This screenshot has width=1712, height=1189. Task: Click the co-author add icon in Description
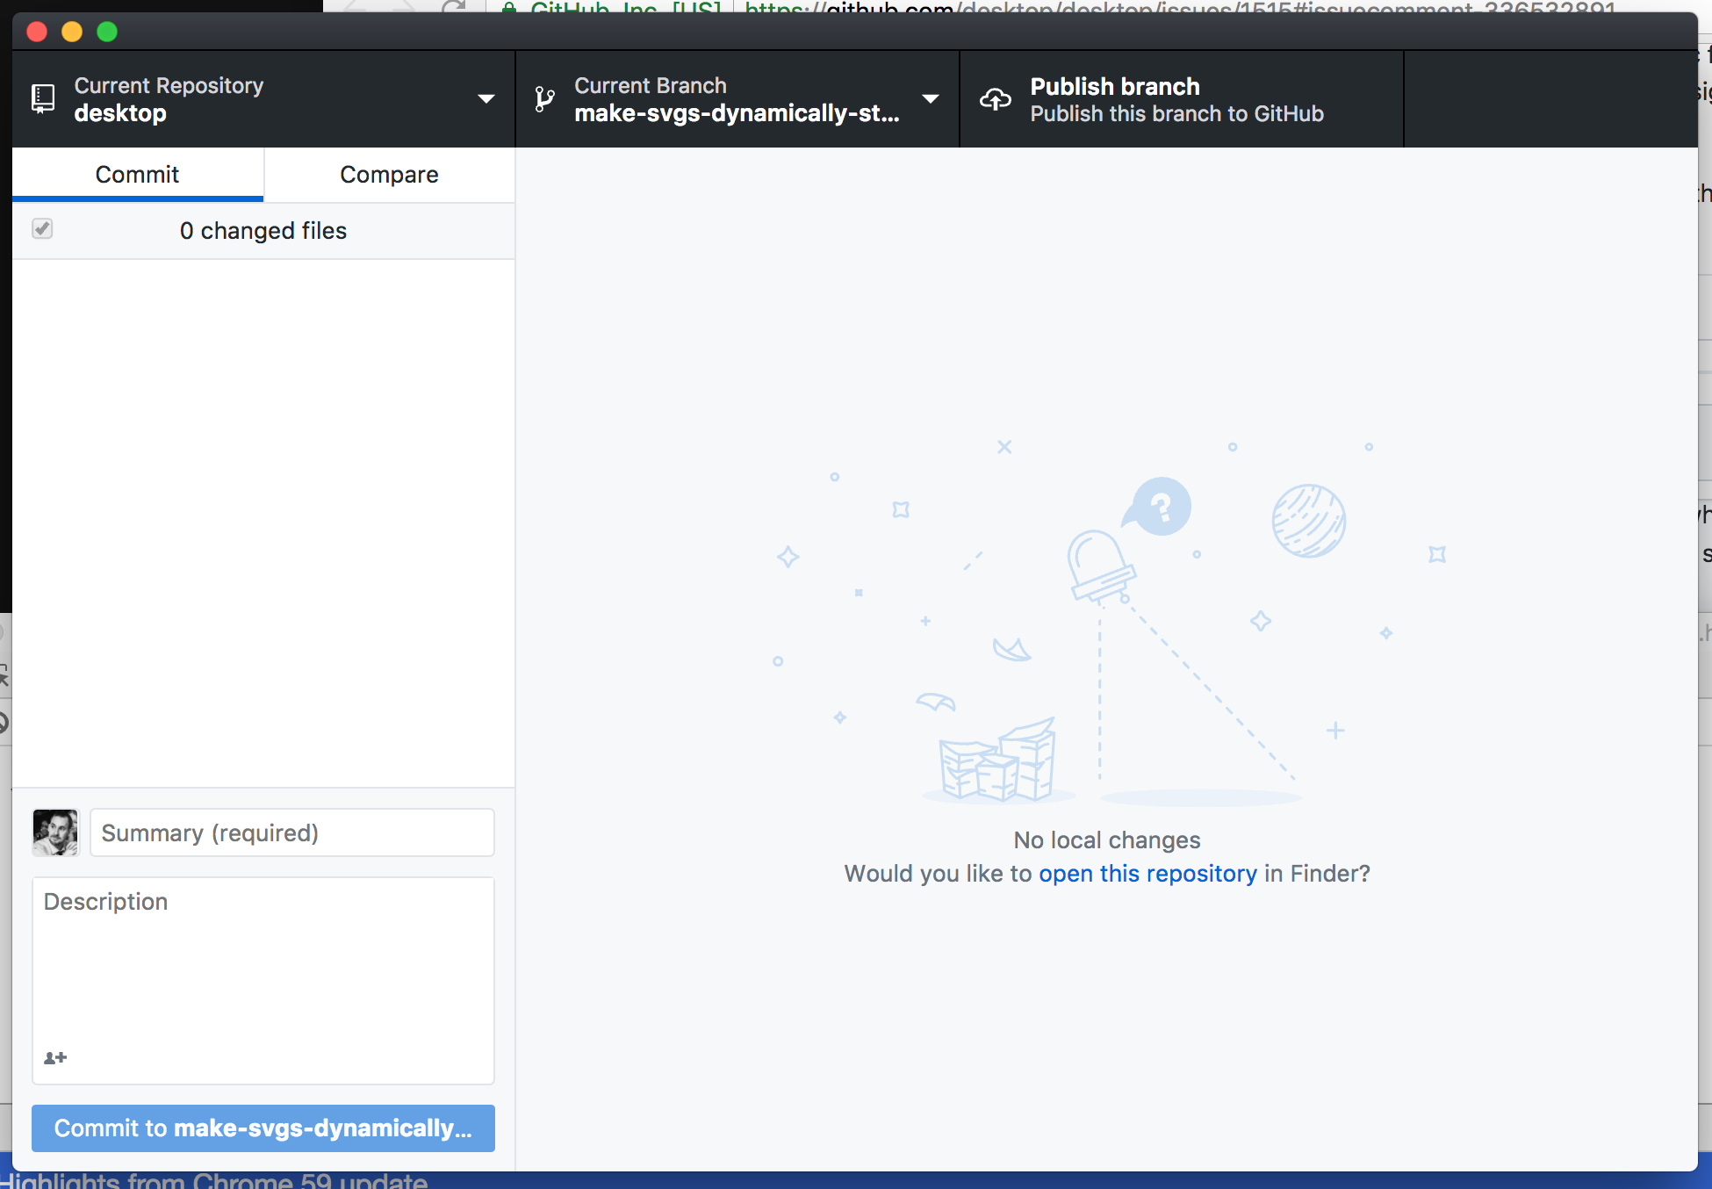pos(54,1057)
